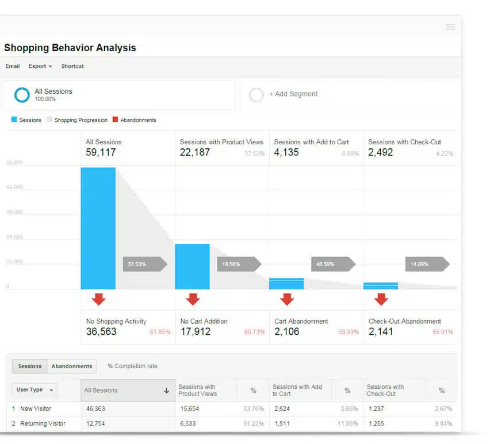This screenshot has height=444, width=494.
Task: Click the Sessions with Add to Cart bar
Action: tap(286, 284)
